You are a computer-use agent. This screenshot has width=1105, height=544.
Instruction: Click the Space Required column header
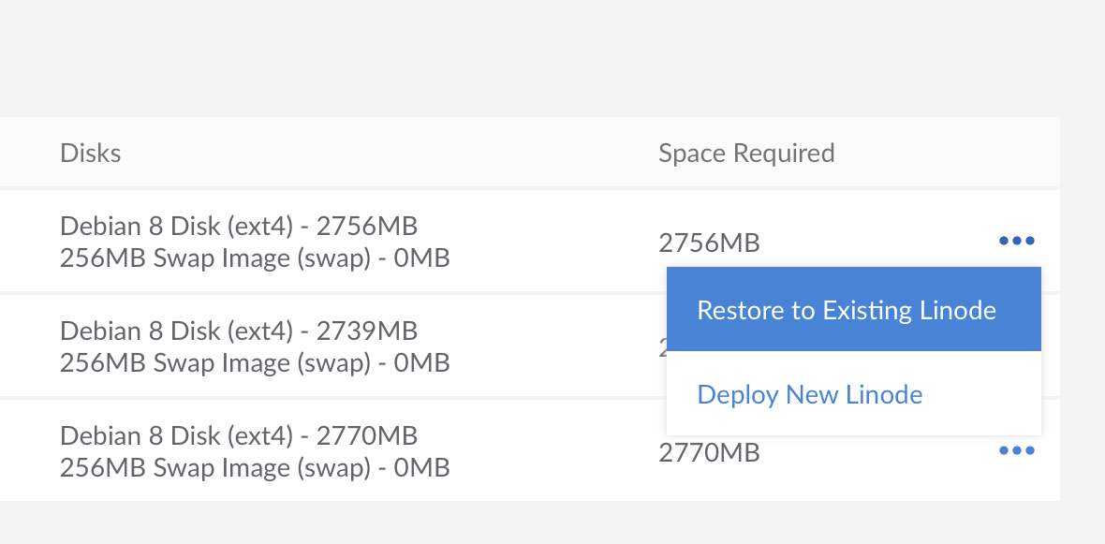746,153
